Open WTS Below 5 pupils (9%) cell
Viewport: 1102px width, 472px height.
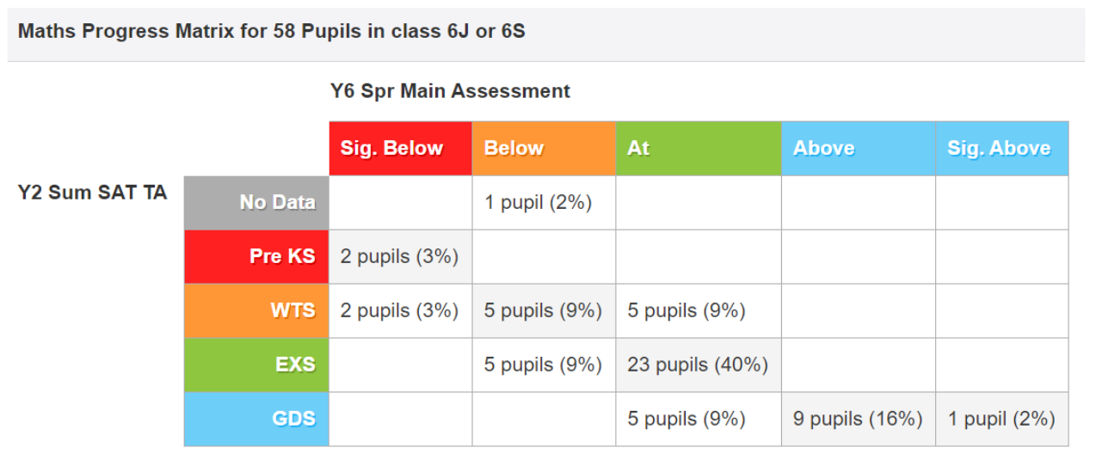[544, 310]
